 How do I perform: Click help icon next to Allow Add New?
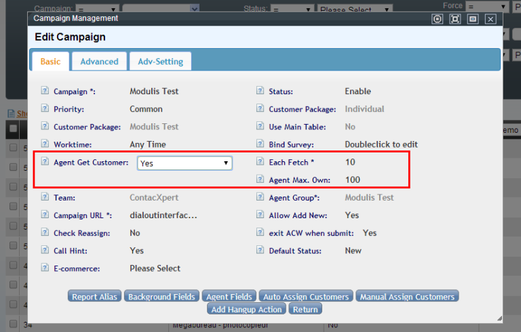click(260, 215)
